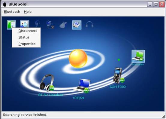The image size is (166, 119).
Task: Click the AV headphones service icon
Action: pos(89,25)
